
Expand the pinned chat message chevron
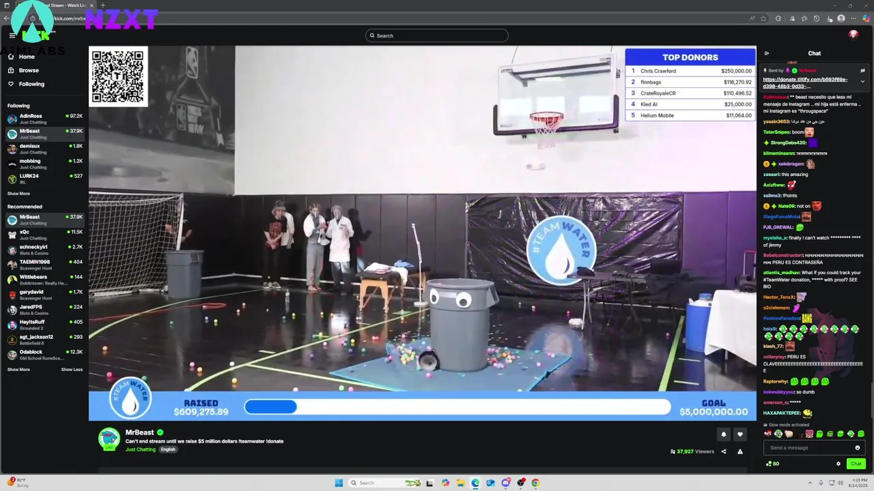click(x=862, y=81)
